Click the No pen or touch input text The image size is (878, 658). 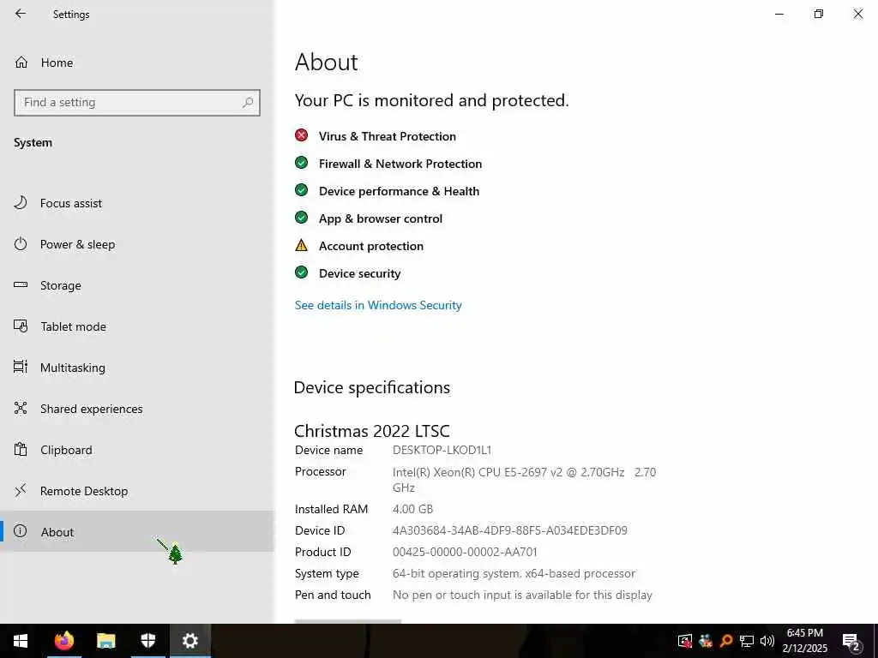tap(522, 595)
